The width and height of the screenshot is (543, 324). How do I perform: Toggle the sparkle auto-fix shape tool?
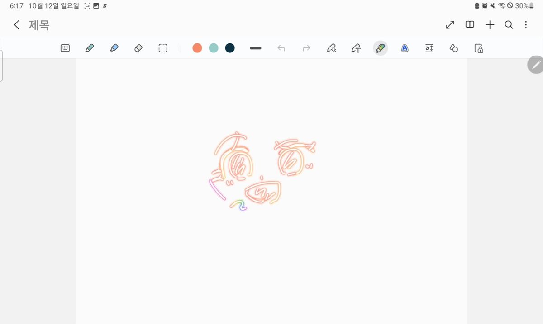(x=332, y=48)
